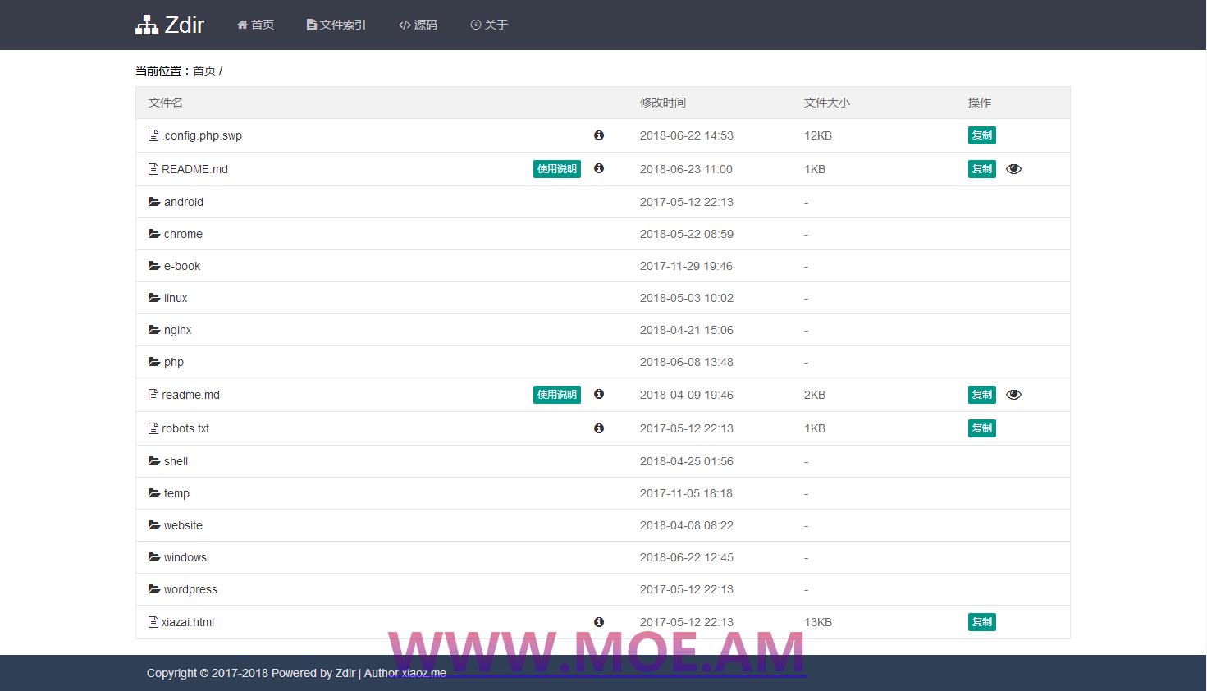1207x691 pixels.
Task: Click the 文件大小 column header
Action: click(x=827, y=103)
